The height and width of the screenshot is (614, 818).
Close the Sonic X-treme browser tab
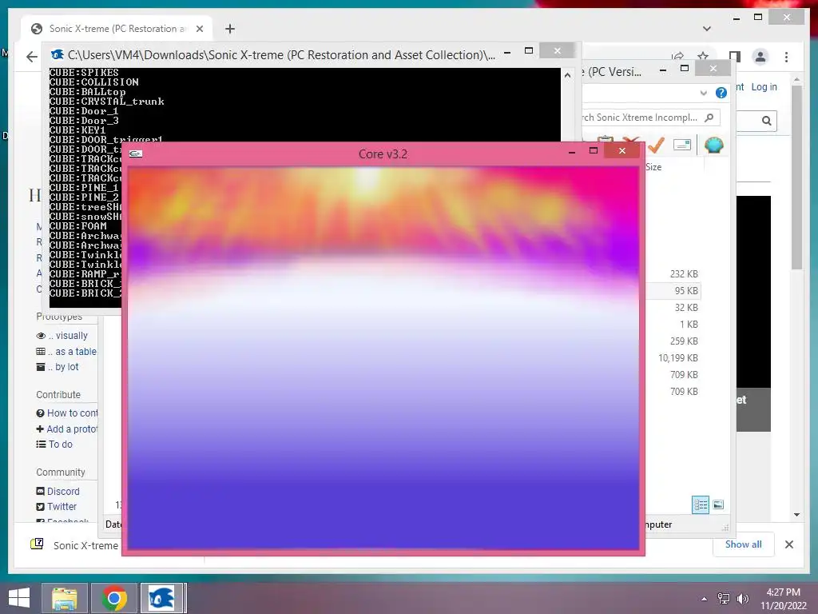point(200,29)
